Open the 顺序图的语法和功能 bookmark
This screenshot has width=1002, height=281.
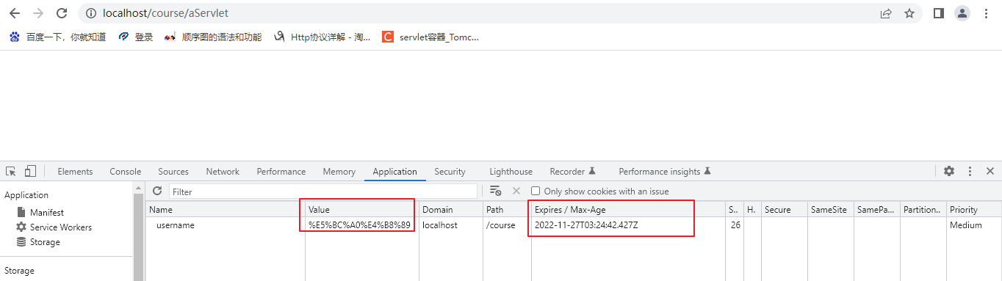click(213, 37)
